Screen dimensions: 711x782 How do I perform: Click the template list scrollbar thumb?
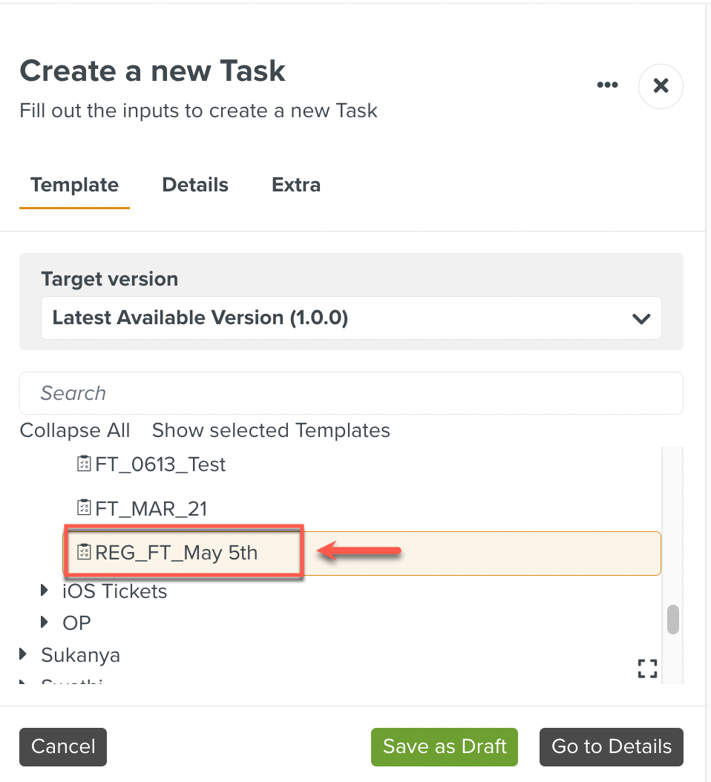pyautogui.click(x=673, y=620)
